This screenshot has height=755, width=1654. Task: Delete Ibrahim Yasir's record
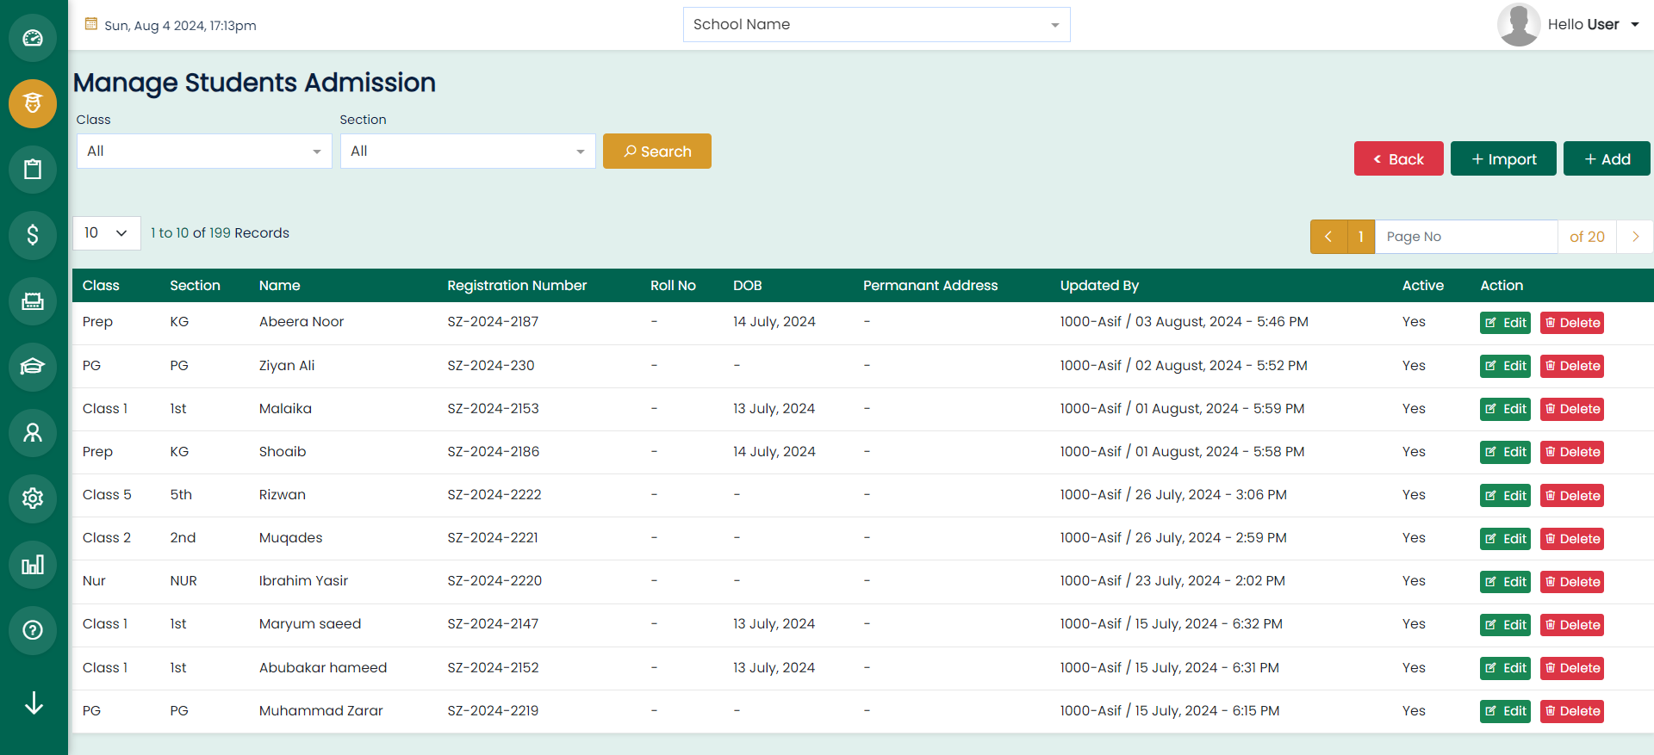(x=1572, y=582)
